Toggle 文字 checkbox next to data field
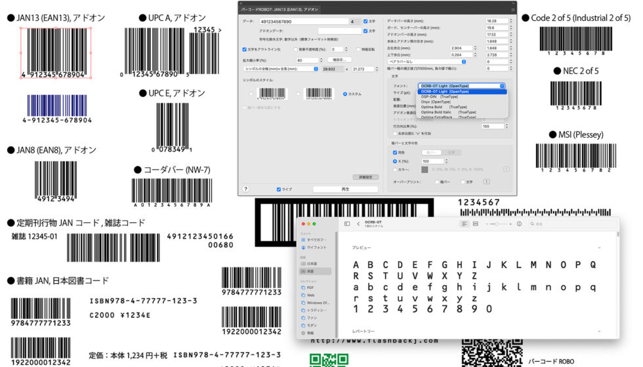 (x=365, y=21)
